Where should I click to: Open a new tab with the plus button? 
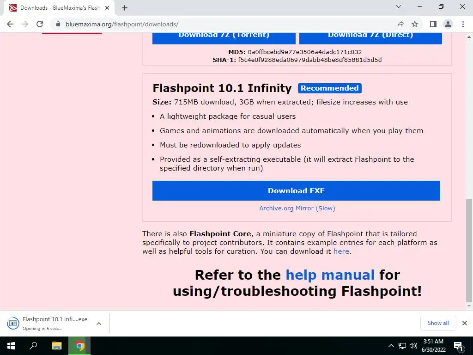click(x=125, y=8)
